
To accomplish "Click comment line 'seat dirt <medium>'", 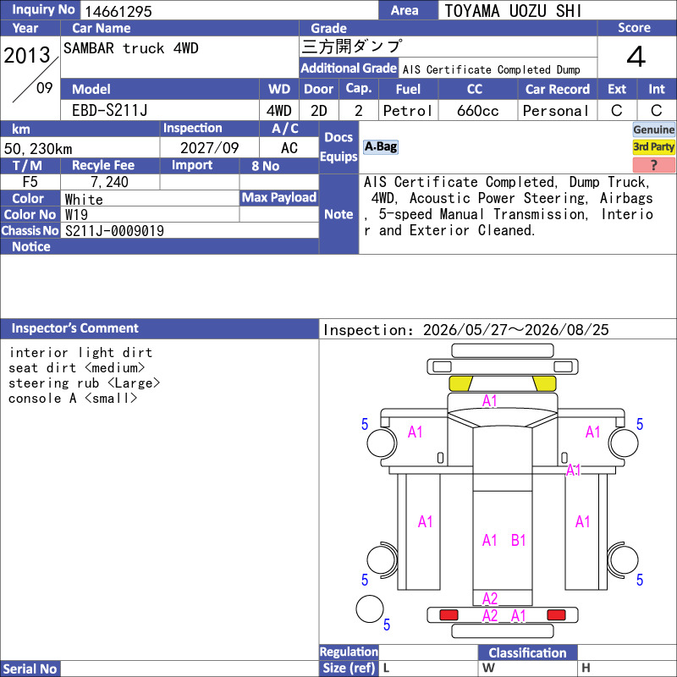I will coord(77,368).
